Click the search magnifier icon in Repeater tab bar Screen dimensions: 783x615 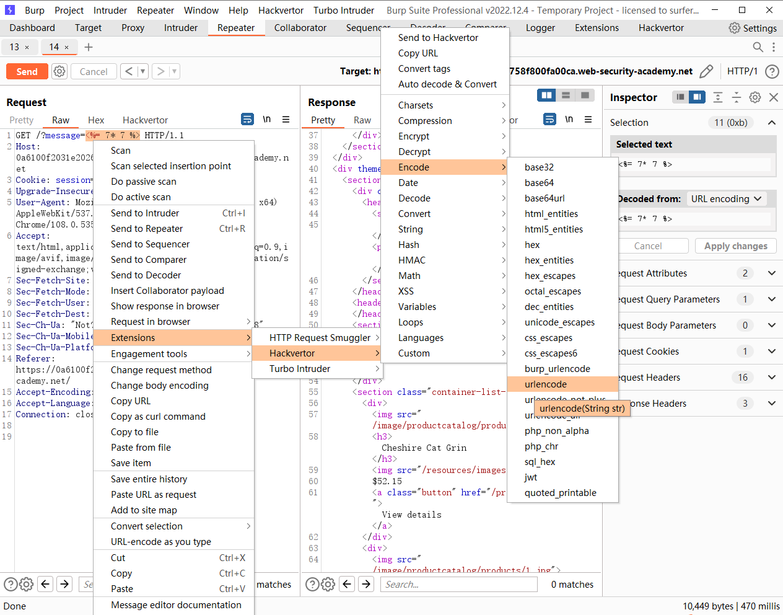pos(758,47)
